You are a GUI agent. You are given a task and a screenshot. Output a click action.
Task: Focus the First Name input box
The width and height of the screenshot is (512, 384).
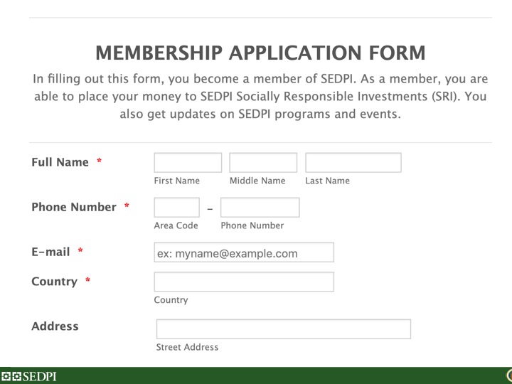coord(188,163)
